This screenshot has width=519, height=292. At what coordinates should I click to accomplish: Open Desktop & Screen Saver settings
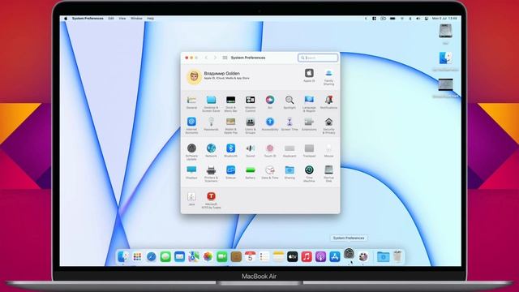point(211,100)
